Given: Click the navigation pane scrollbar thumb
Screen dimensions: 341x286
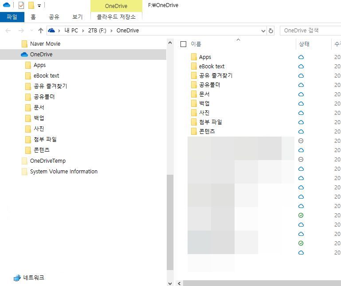Looking at the screenshot, I should [x=170, y=222].
